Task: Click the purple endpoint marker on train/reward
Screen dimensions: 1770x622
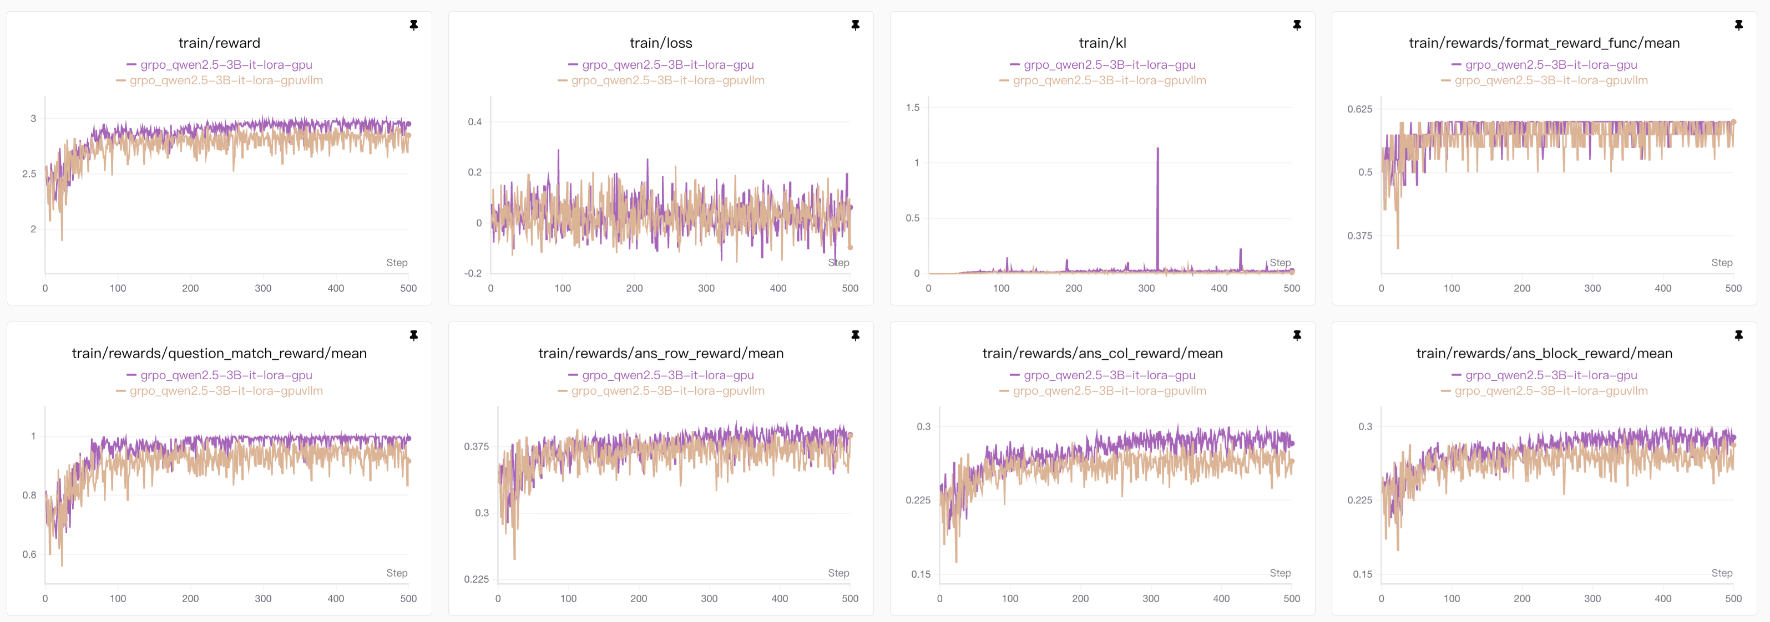Action: [409, 124]
